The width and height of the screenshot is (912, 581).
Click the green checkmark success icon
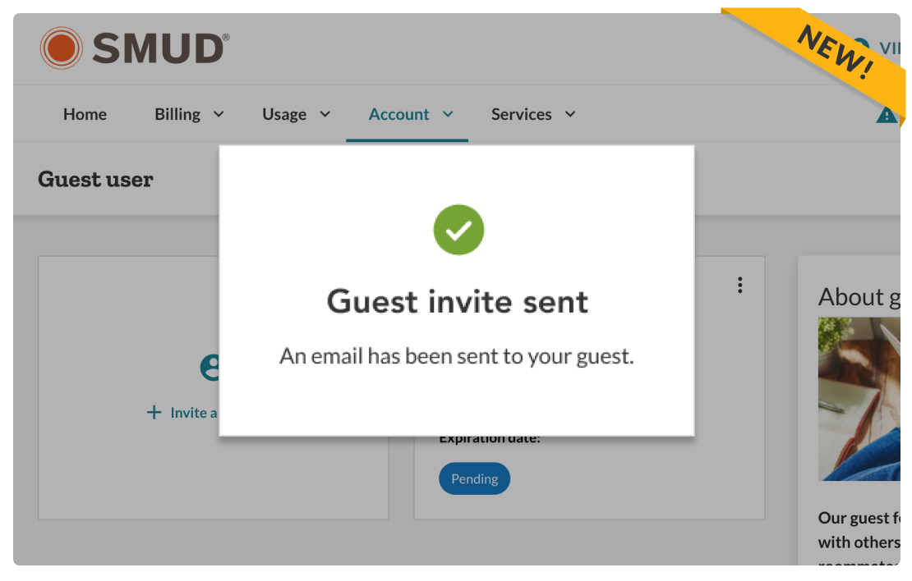458,230
